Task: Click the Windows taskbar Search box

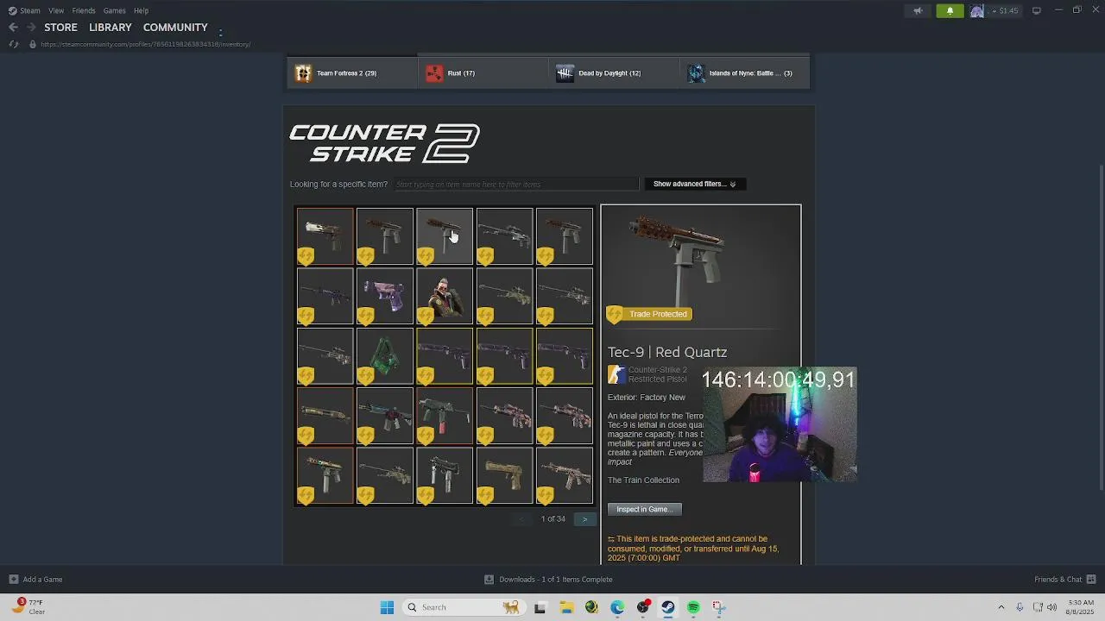Action: coord(463,607)
